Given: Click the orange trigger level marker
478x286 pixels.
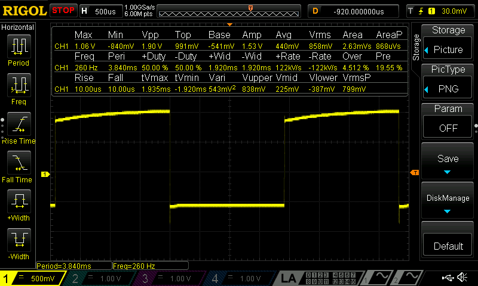Looking at the screenshot, I should click(x=415, y=173).
